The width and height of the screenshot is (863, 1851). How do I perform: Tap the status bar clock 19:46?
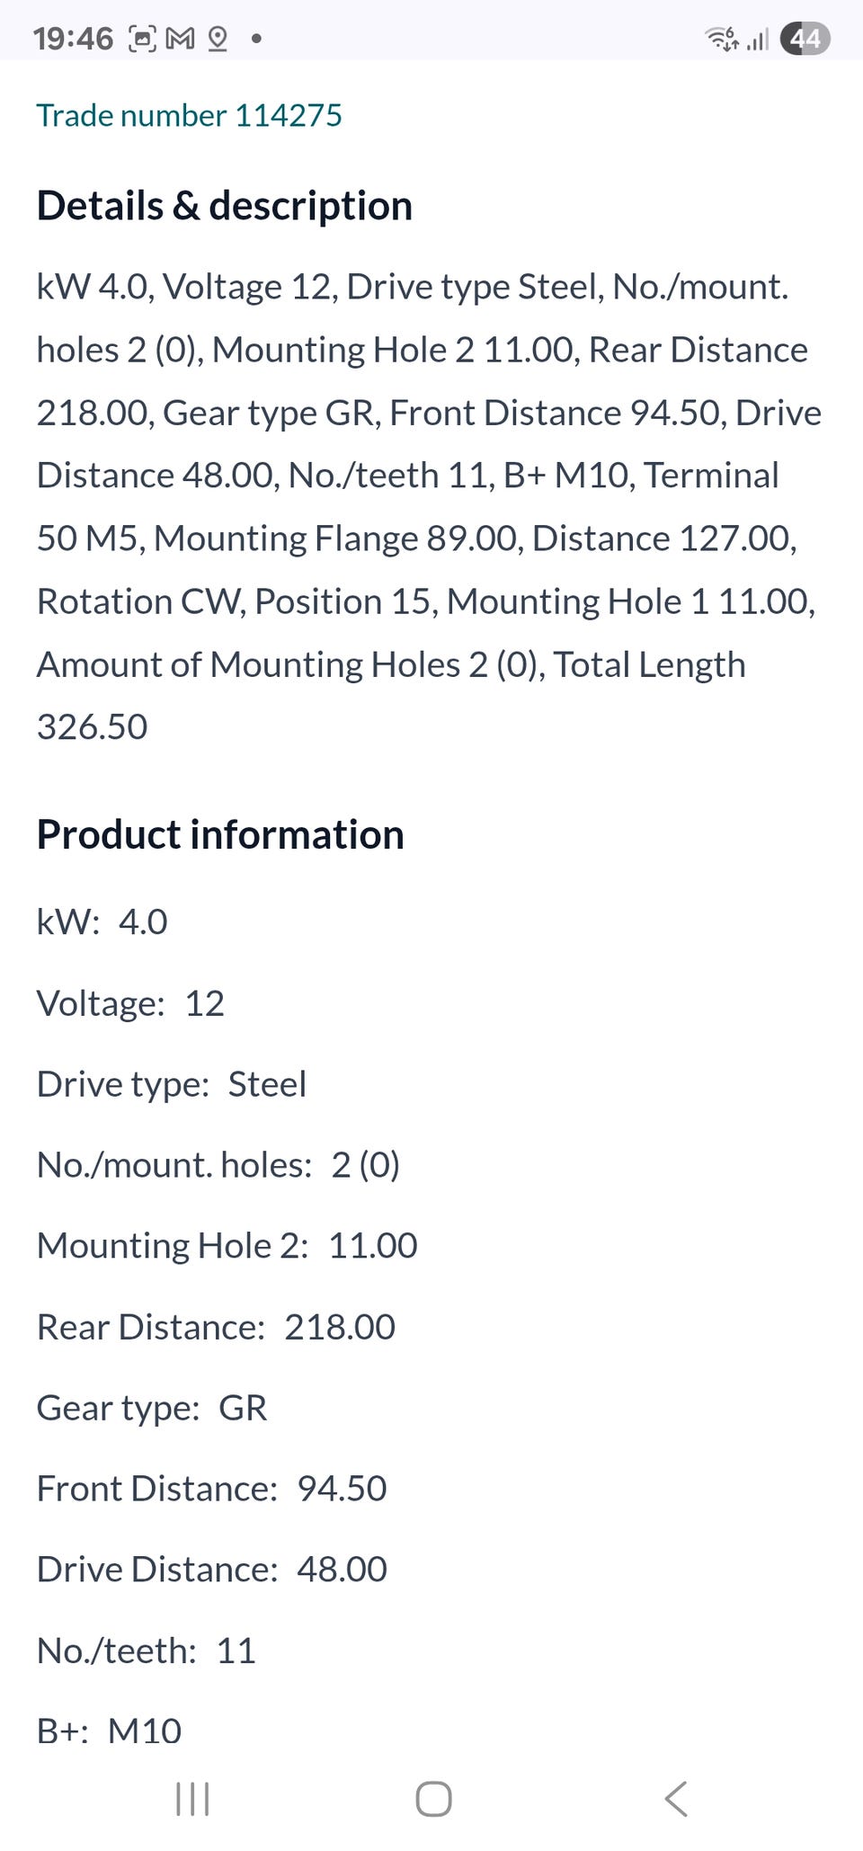coord(74,39)
